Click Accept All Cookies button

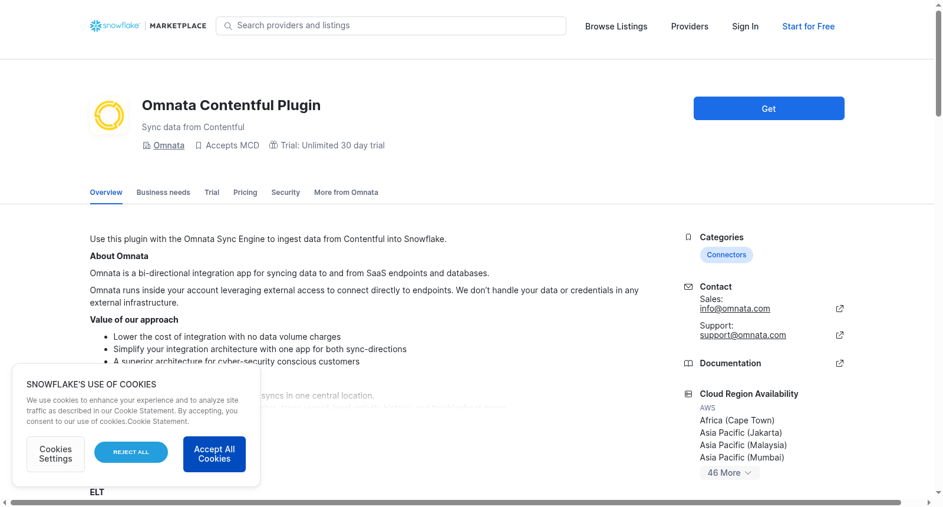click(215, 454)
